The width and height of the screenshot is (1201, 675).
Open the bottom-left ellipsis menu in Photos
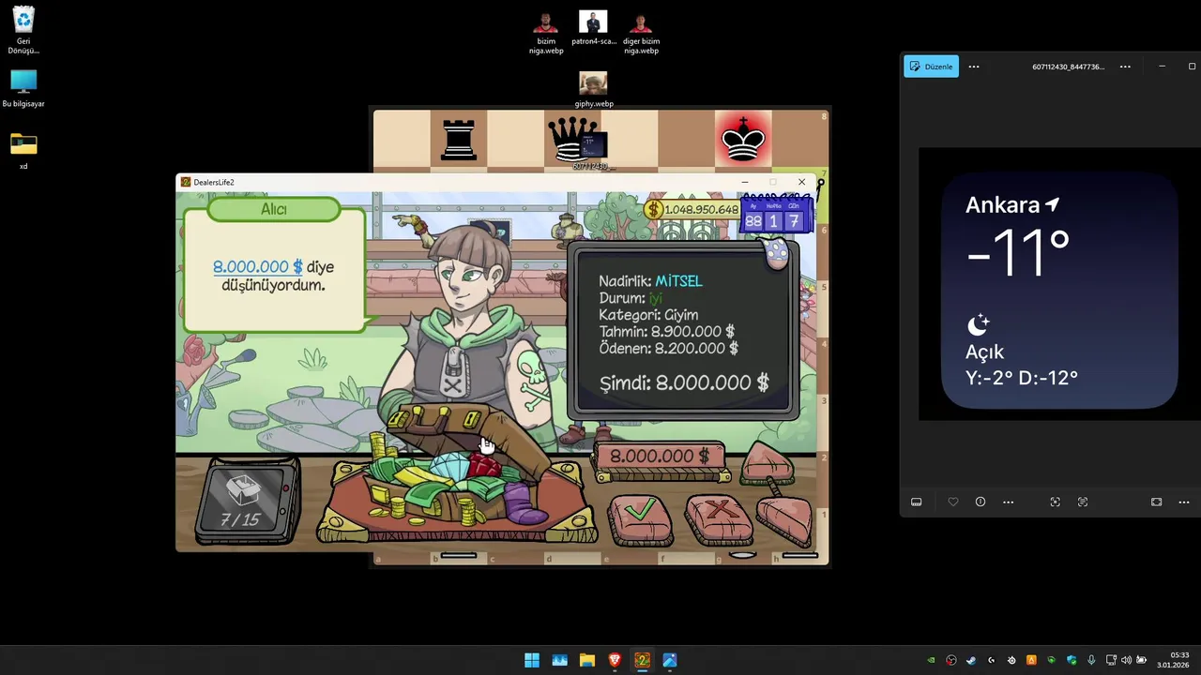tap(1009, 502)
